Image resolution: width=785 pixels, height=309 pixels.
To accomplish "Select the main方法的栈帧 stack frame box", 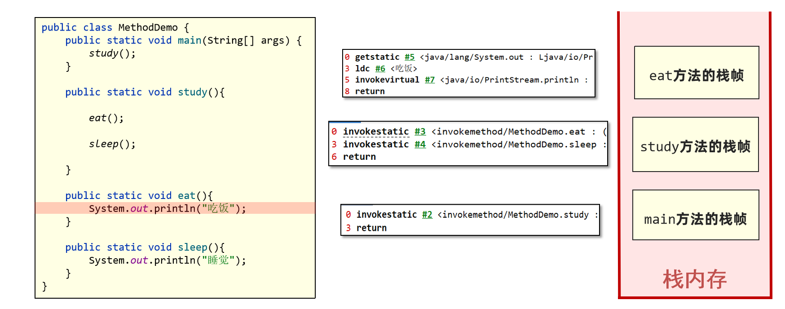I will click(x=695, y=215).
